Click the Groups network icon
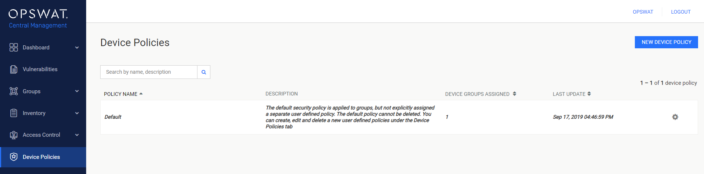This screenshot has height=174, width=704. (x=14, y=91)
